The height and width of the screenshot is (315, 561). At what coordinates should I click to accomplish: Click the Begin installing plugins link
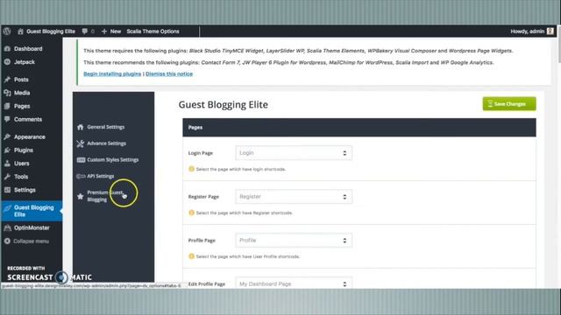[x=112, y=73]
